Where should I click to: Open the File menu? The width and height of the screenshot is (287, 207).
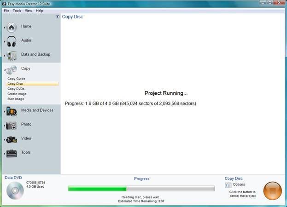[x=6, y=11]
